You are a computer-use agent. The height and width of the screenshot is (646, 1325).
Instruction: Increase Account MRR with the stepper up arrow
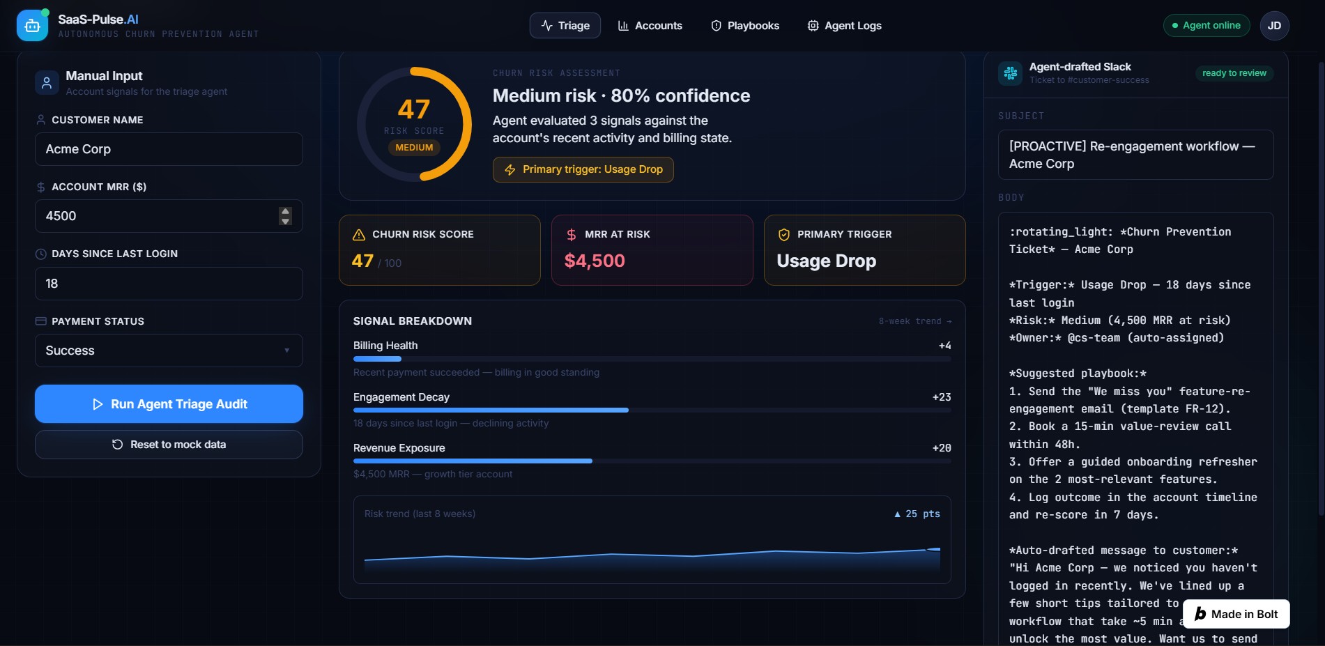285,211
